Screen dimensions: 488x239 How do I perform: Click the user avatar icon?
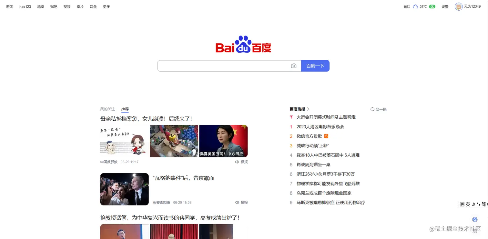459,6
